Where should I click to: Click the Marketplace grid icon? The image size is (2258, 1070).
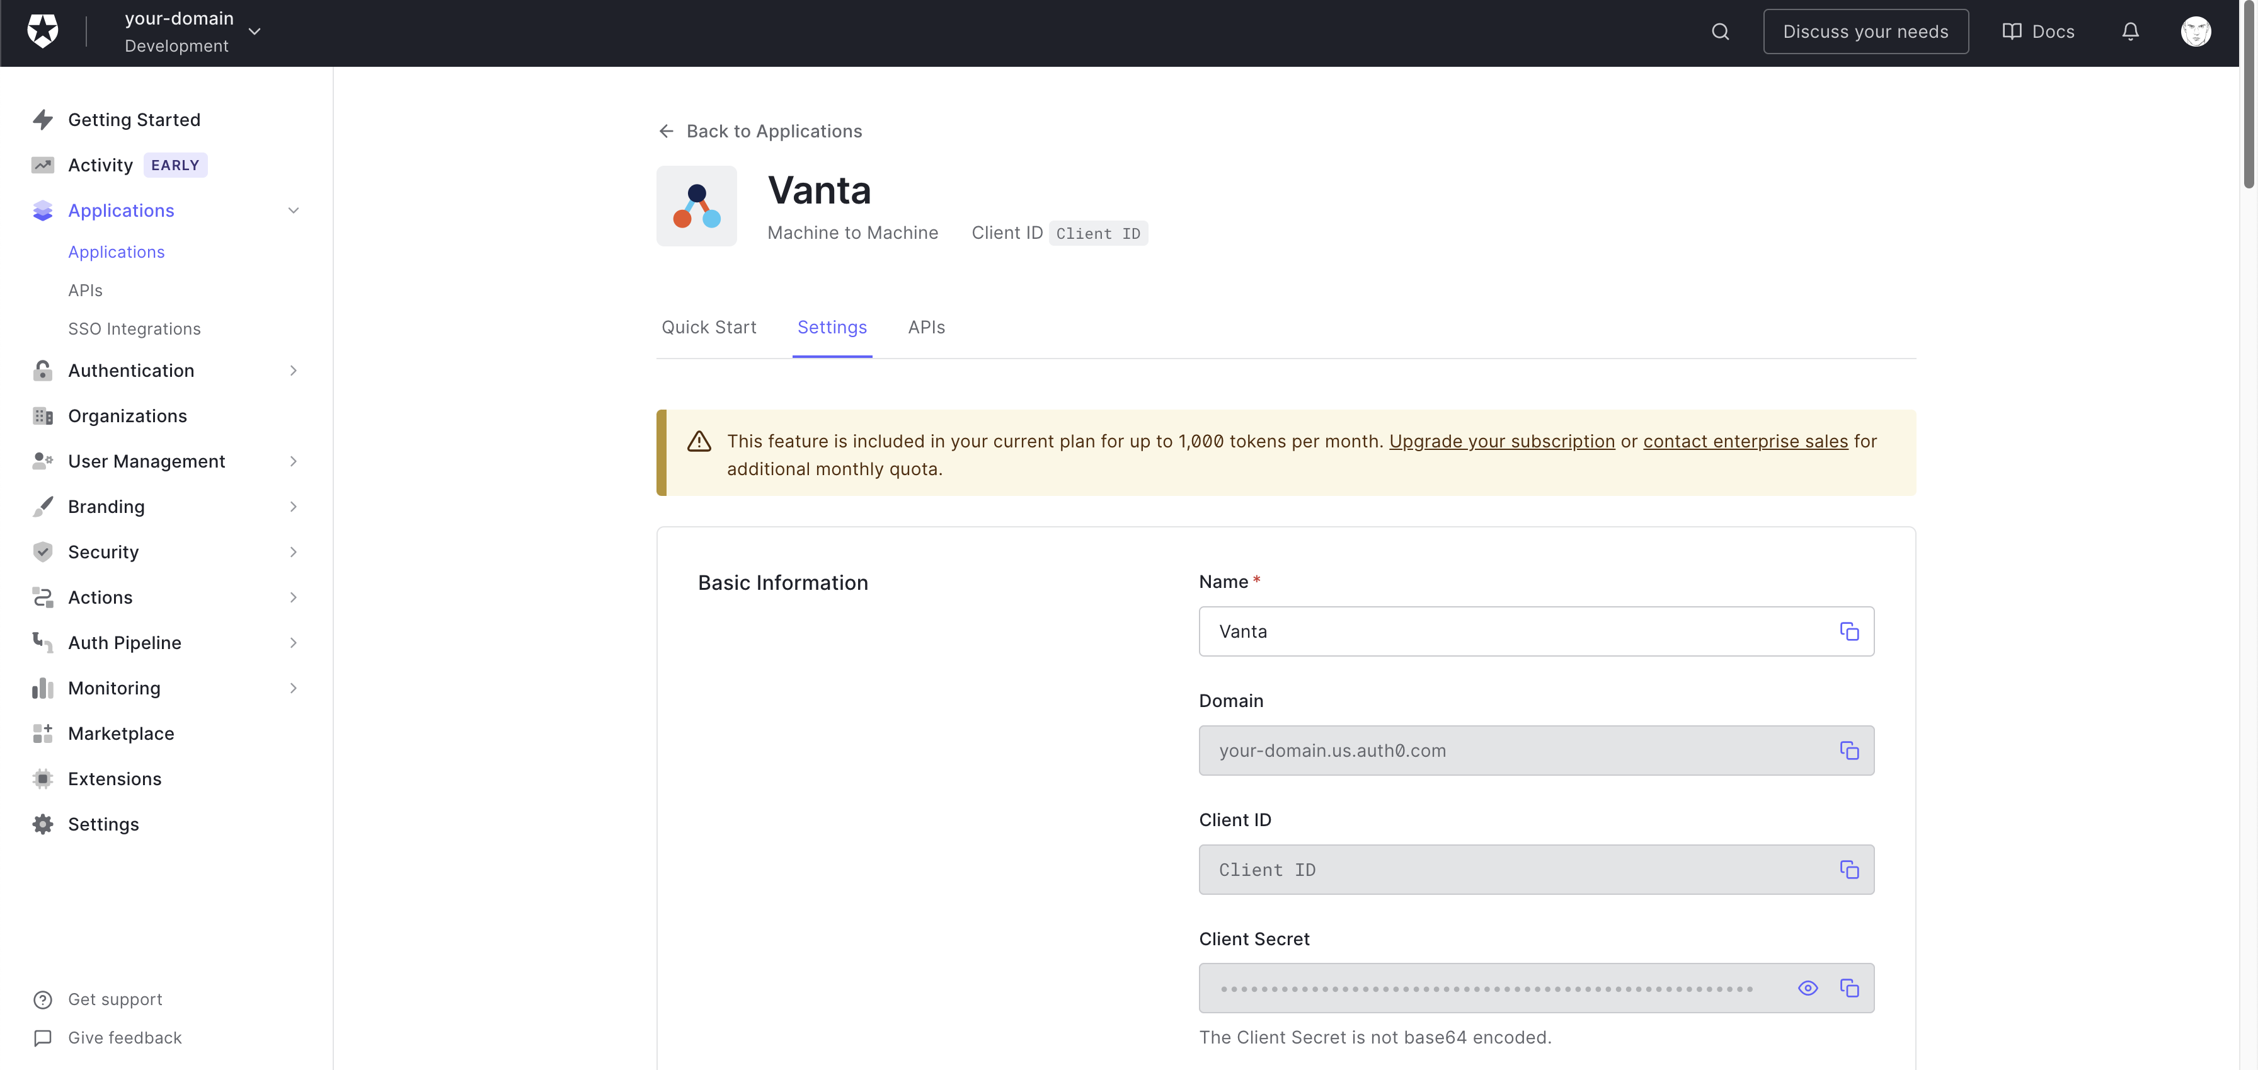point(42,733)
